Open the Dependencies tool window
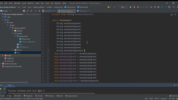Viewport: 178px width, 100px height. 72,96
